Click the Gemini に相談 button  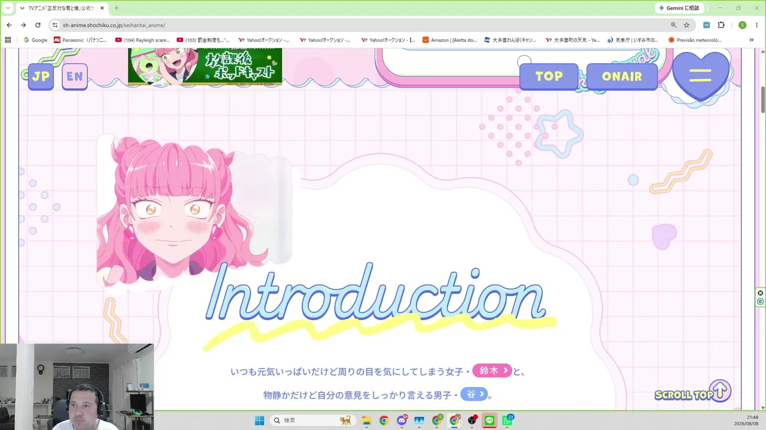coord(679,8)
